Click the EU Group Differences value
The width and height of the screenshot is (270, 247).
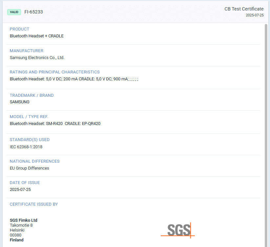click(x=30, y=168)
